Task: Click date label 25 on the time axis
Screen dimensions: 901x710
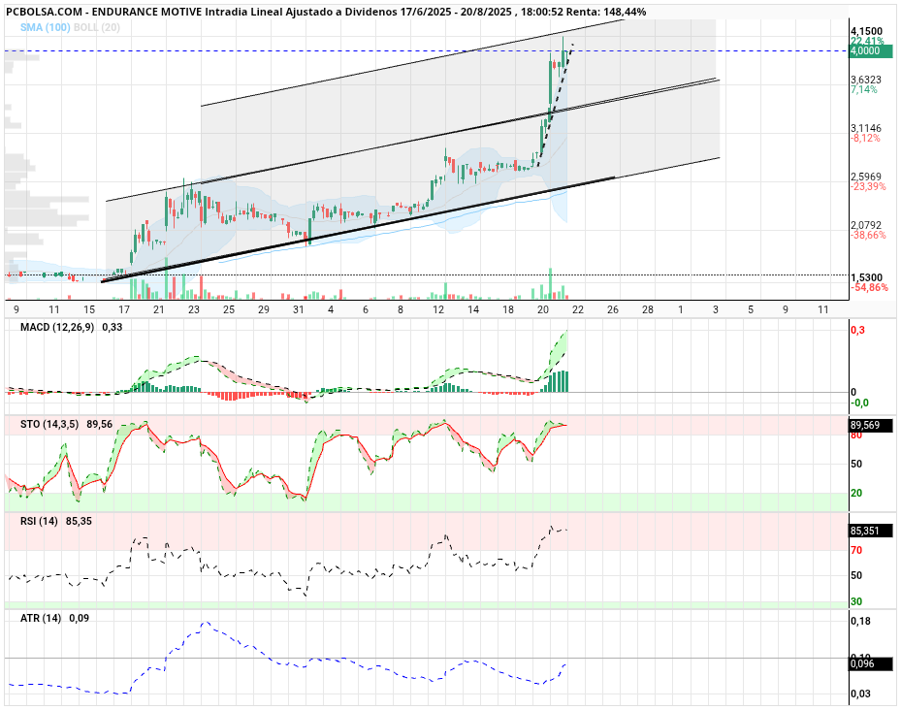Action: pyautogui.click(x=229, y=309)
